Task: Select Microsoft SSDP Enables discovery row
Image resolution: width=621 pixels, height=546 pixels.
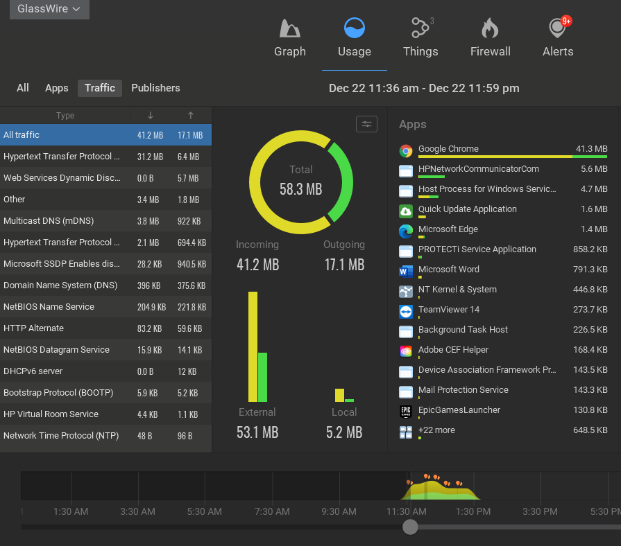Action: [x=105, y=264]
